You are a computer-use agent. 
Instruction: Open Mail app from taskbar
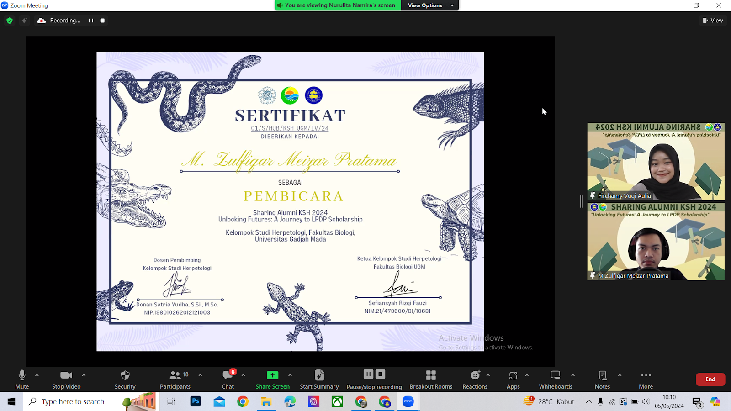click(x=219, y=401)
